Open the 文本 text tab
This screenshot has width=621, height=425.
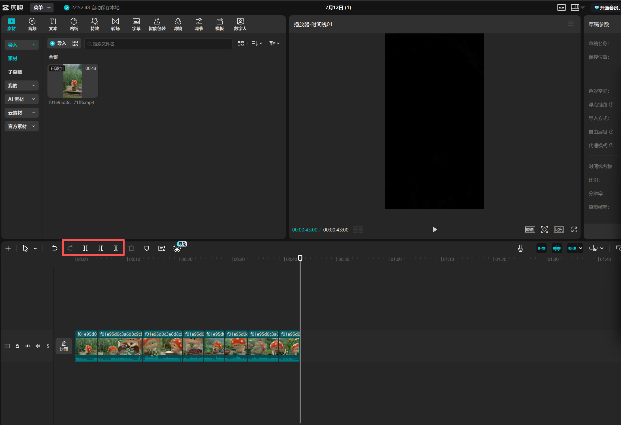coord(53,24)
